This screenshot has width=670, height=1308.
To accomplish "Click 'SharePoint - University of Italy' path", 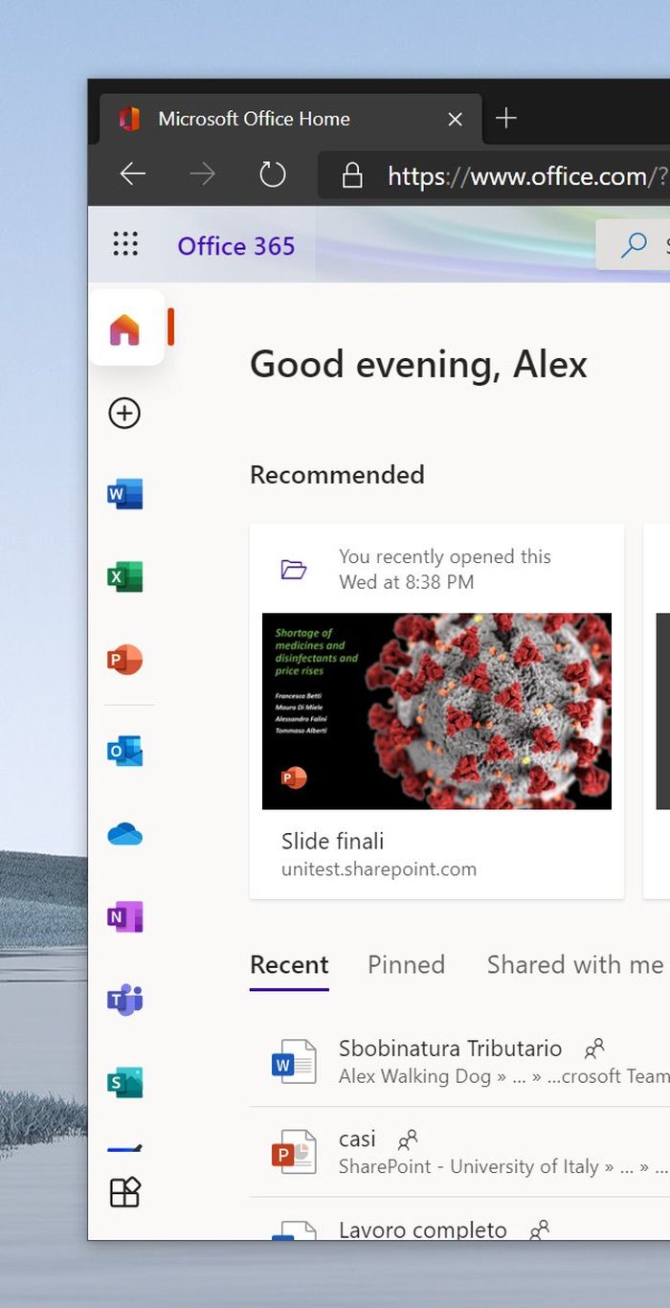I will click(469, 1166).
